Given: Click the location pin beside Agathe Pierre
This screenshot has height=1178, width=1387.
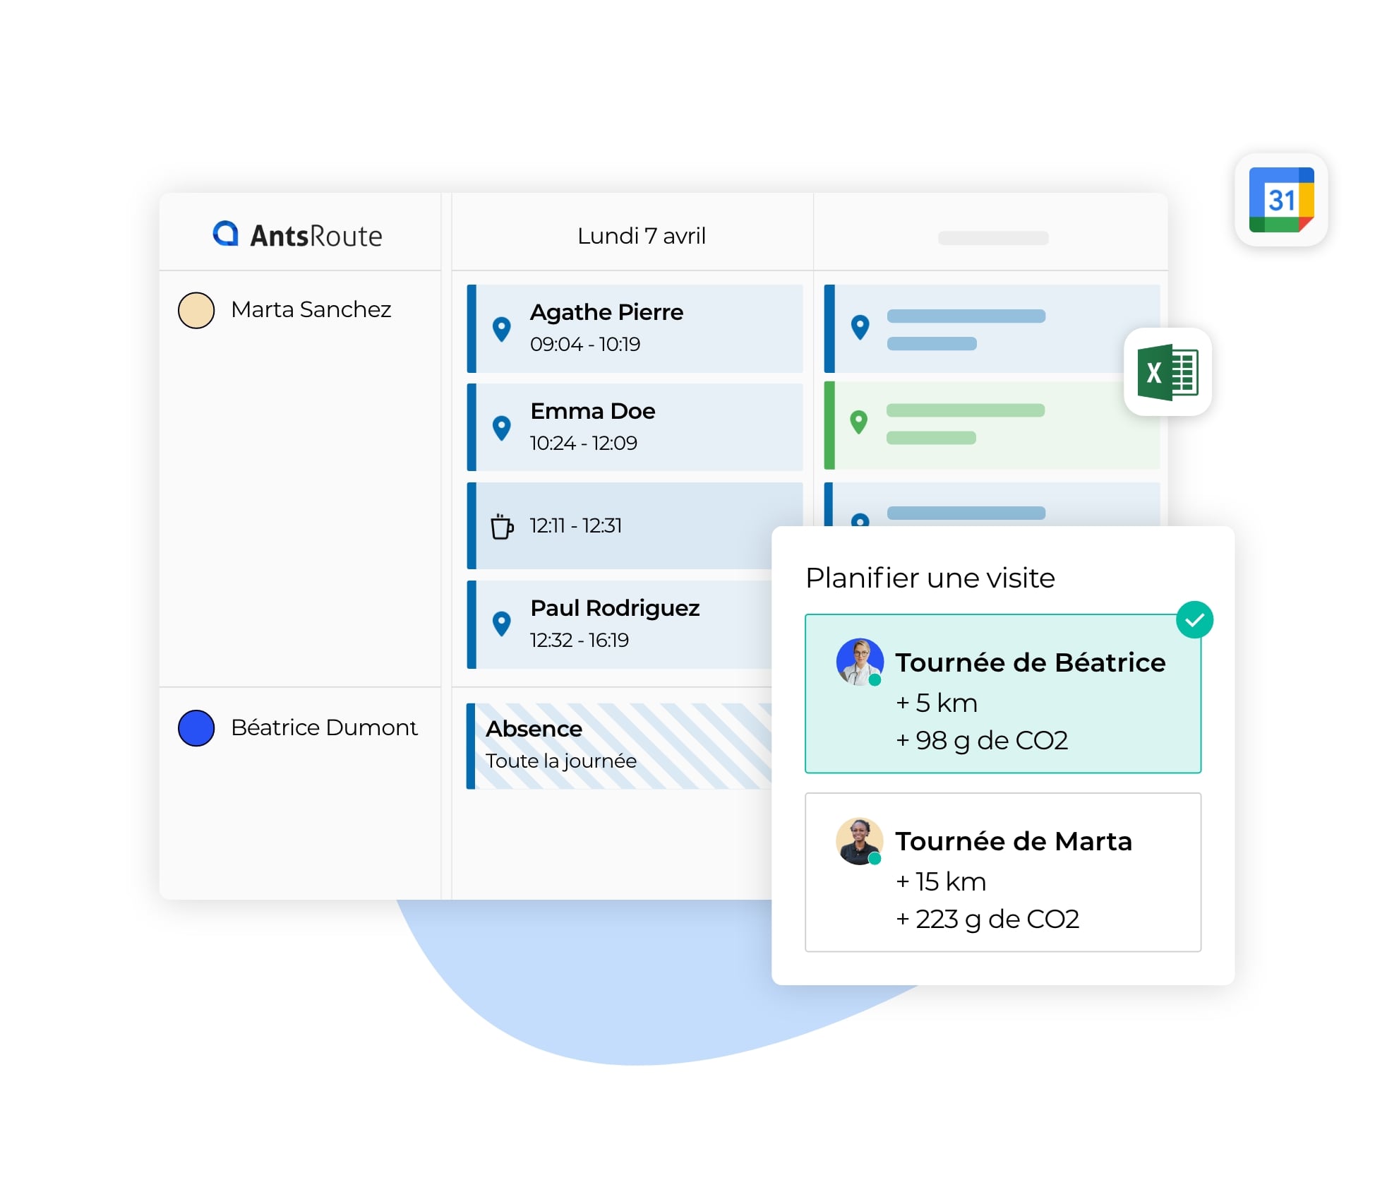Looking at the screenshot, I should 501,328.
